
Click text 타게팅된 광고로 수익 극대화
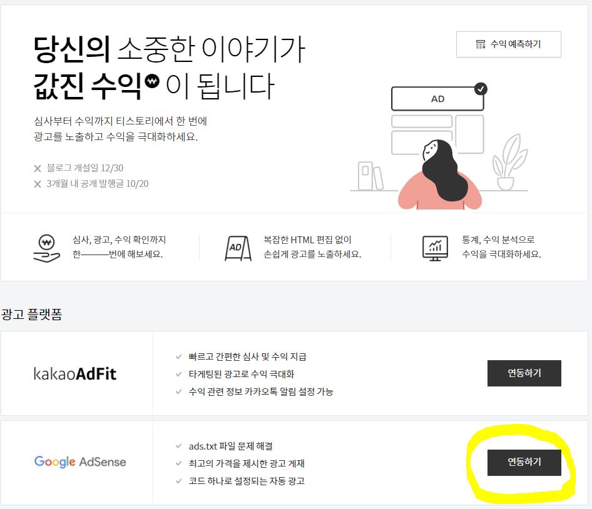tap(242, 375)
